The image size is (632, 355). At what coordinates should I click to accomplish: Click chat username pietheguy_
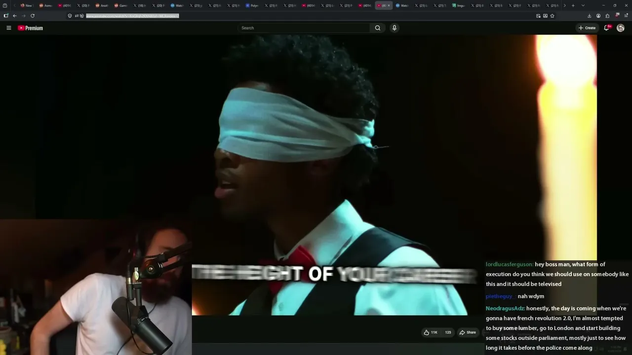[500, 296]
